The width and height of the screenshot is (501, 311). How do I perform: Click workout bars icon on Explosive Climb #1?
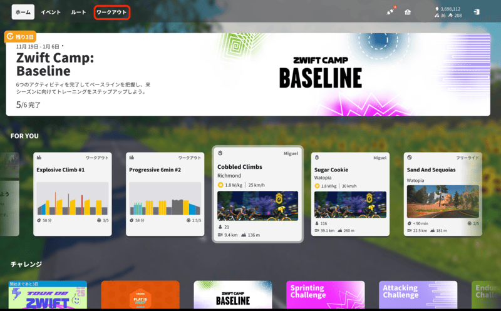pos(39,158)
